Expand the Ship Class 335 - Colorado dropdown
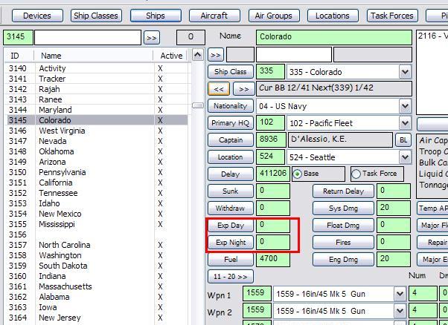This screenshot has width=448, height=325. [x=405, y=72]
